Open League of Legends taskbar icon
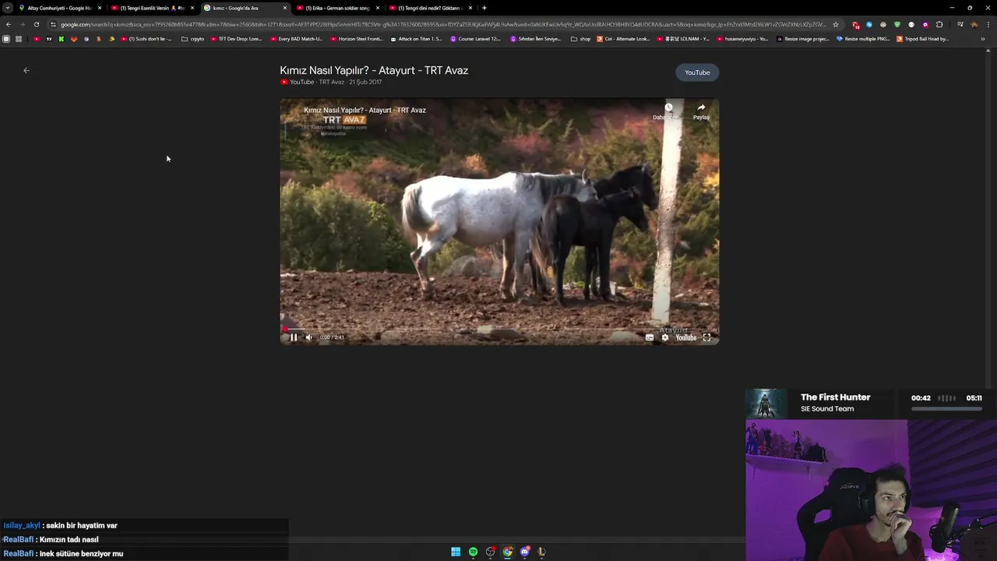997x561 pixels. 541,552
